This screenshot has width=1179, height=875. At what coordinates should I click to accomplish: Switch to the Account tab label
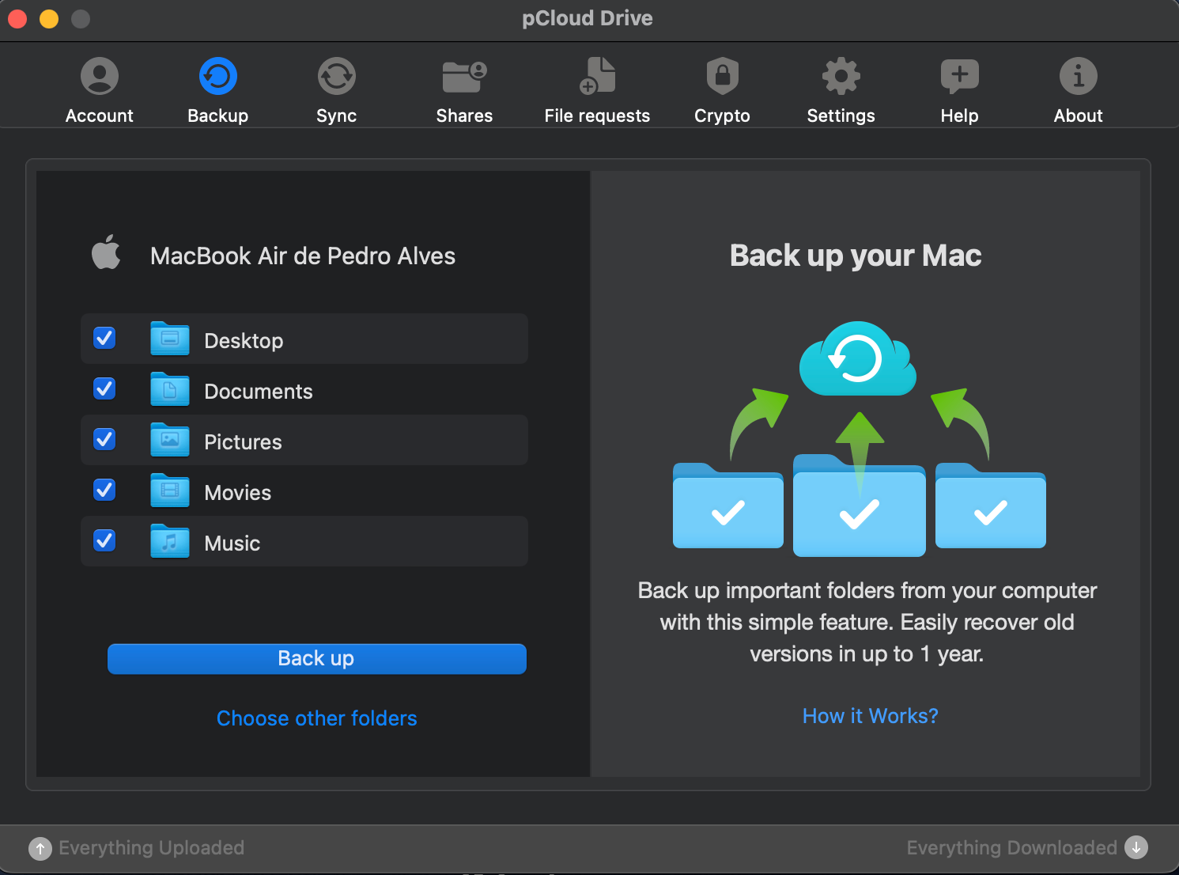click(100, 116)
